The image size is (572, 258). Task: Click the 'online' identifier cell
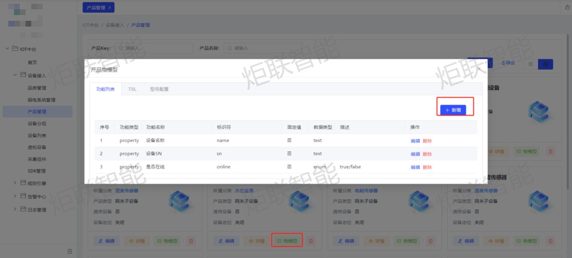(x=223, y=167)
